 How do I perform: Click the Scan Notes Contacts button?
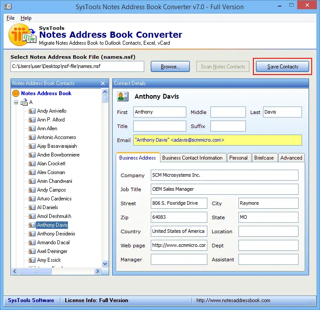(223, 67)
